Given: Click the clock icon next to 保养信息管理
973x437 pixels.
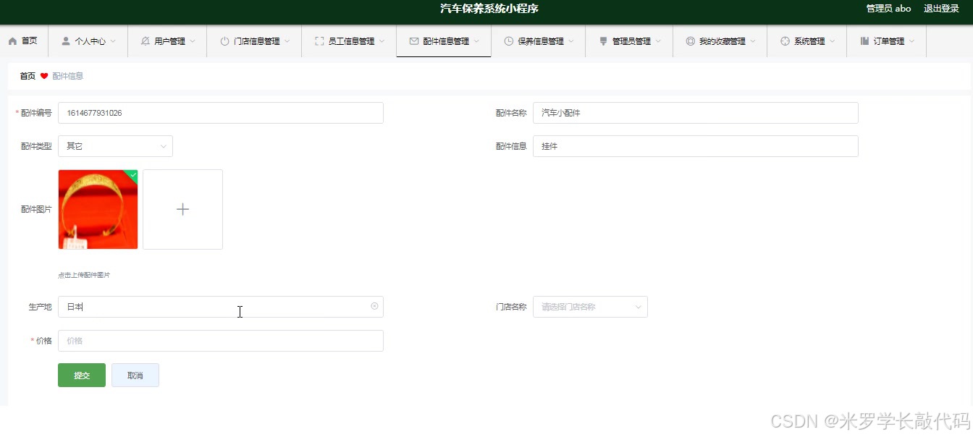Looking at the screenshot, I should tap(510, 41).
